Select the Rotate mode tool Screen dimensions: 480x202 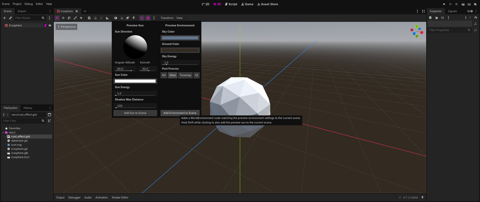tap(69, 18)
